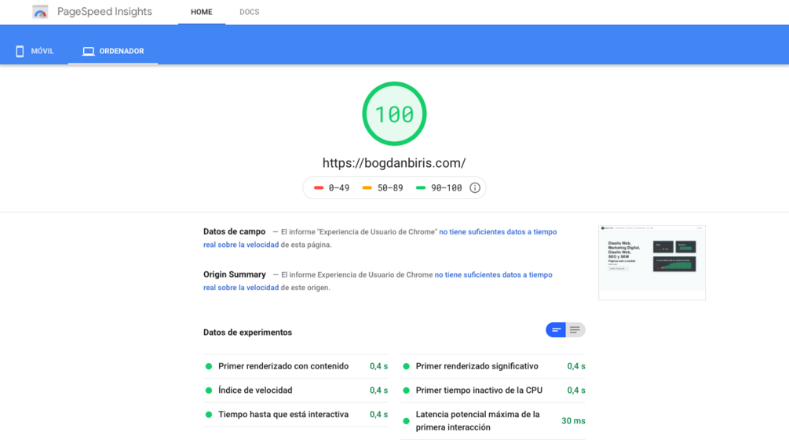Click the PageSpeed Insights logo icon
The image size is (789, 443).
40,12
